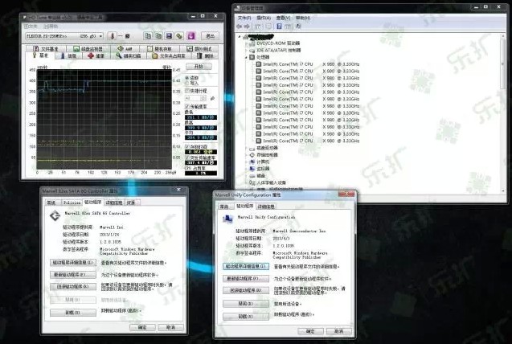Click the Marvell Unify Configuration device icon
Image resolution: width=512 pixels, height=344 pixels.
pos(227,219)
